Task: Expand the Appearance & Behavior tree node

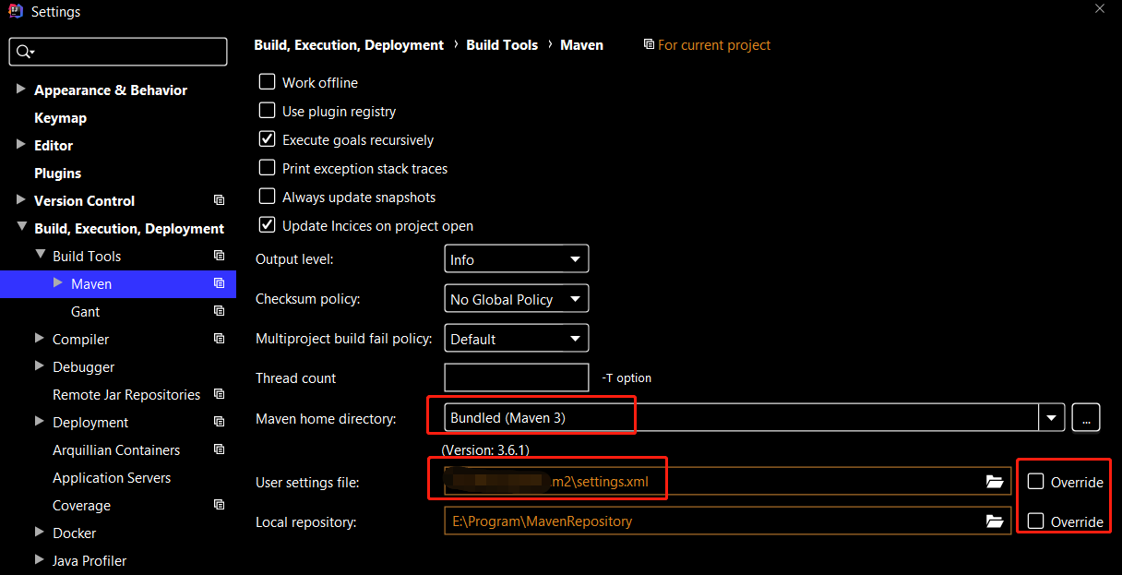Action: pyautogui.click(x=21, y=90)
